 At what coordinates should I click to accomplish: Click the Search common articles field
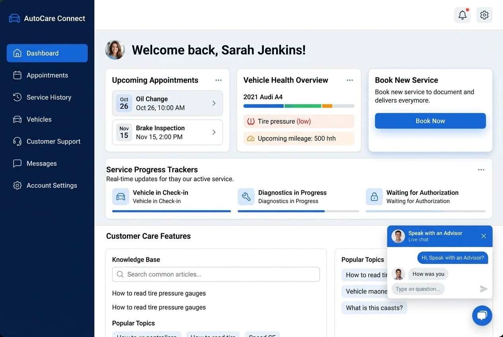216,274
